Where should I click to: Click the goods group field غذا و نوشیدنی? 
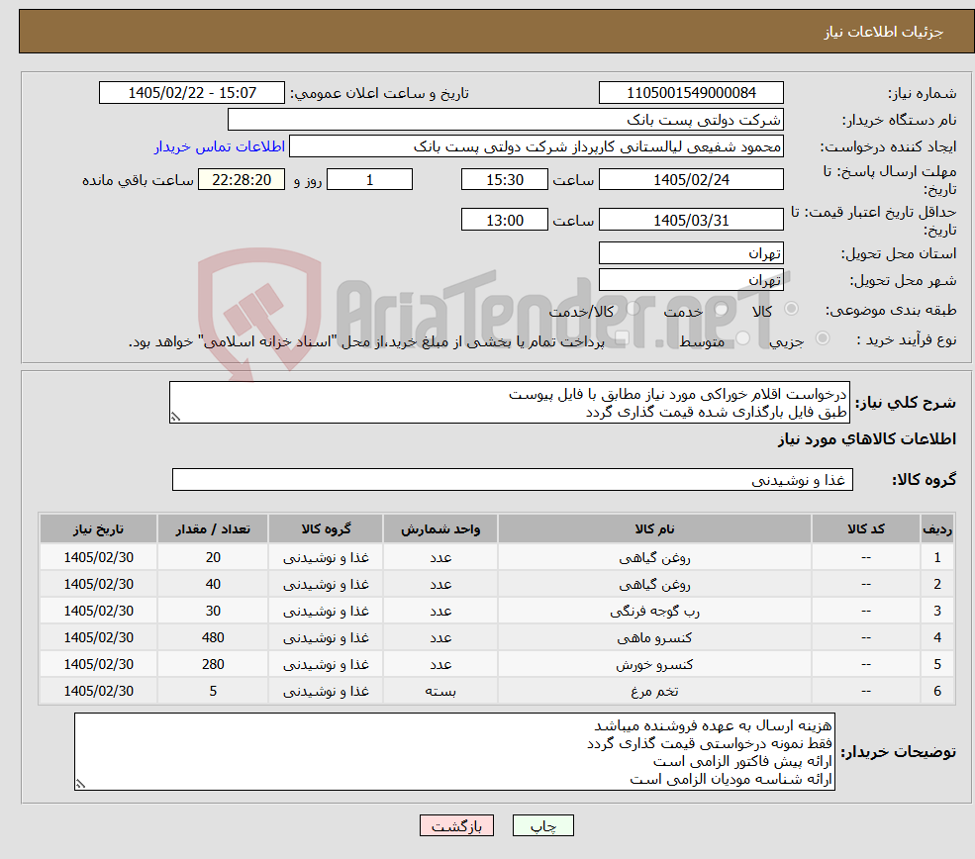coord(513,479)
